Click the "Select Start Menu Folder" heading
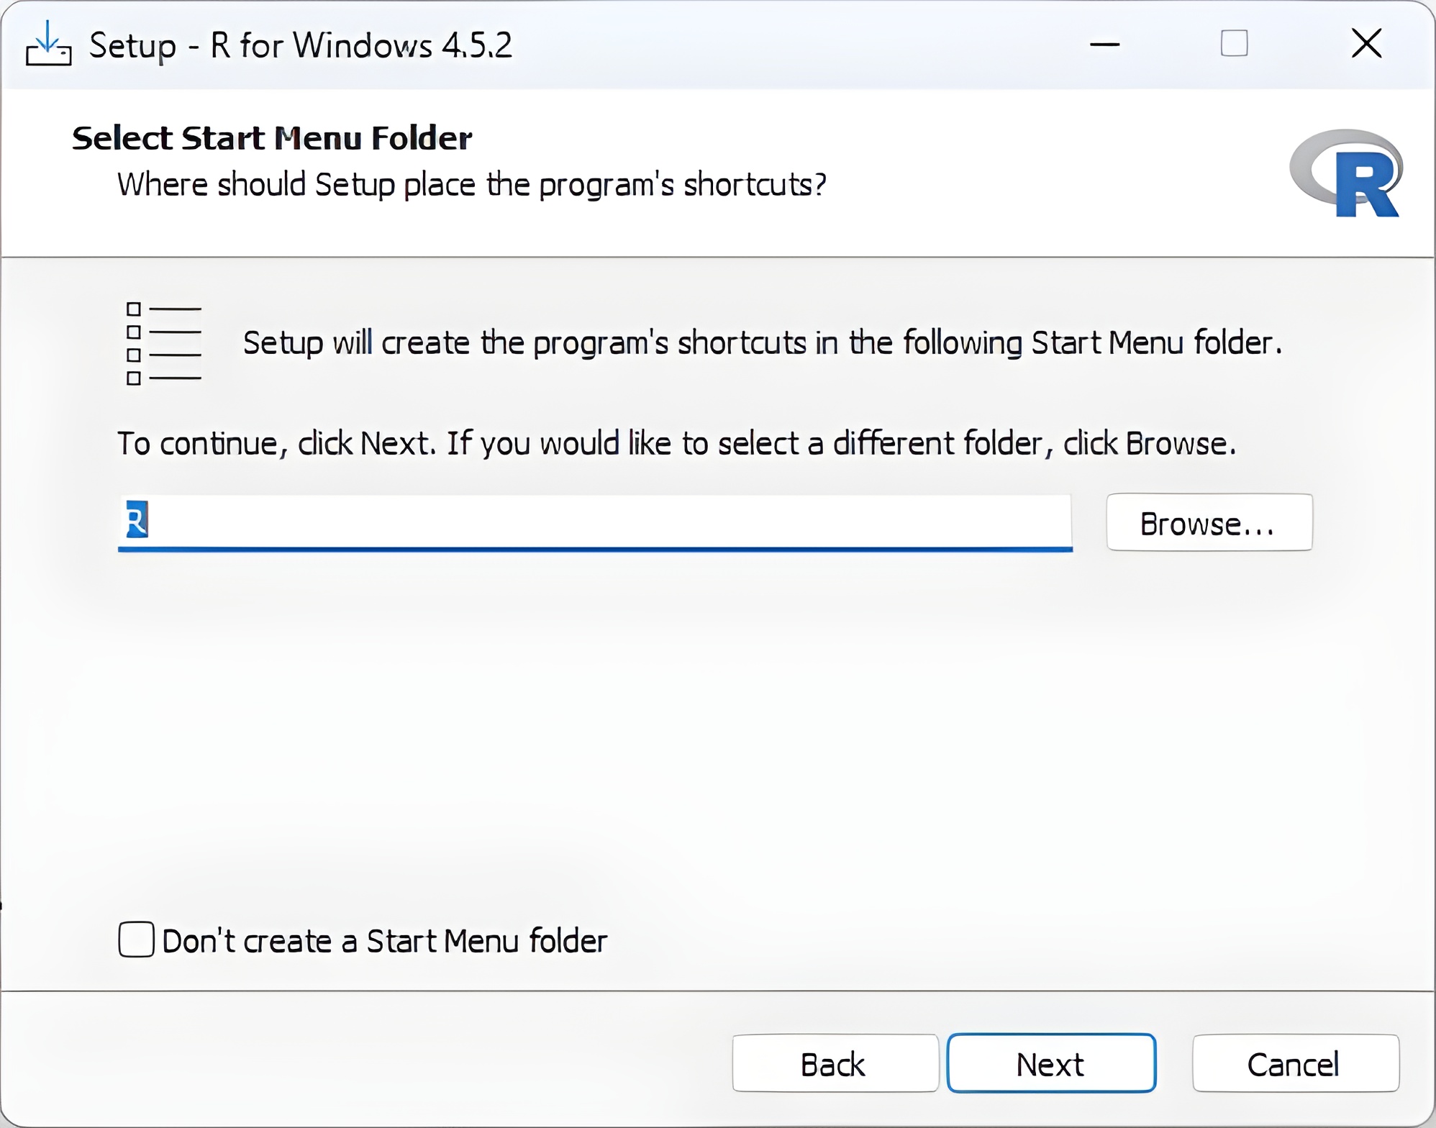 pyautogui.click(x=272, y=138)
